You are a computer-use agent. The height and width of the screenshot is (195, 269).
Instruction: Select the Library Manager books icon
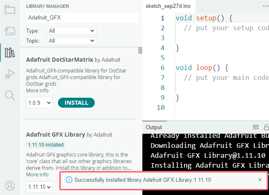pos(10,52)
